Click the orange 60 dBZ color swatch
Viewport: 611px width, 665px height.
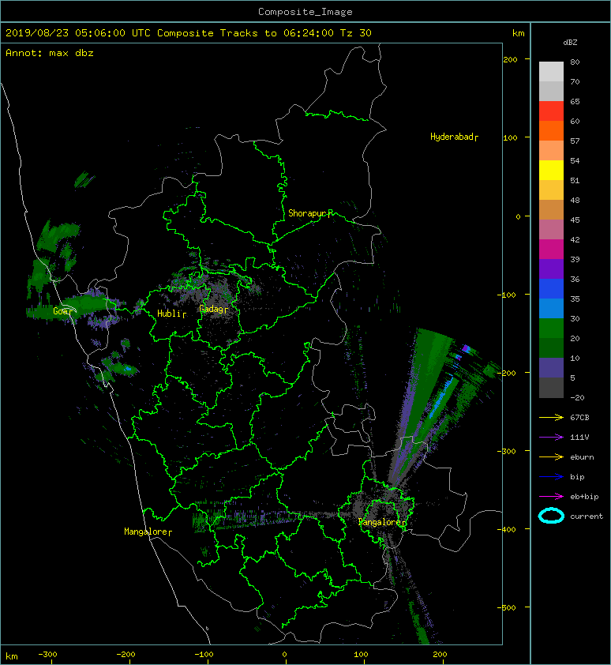pos(551,131)
